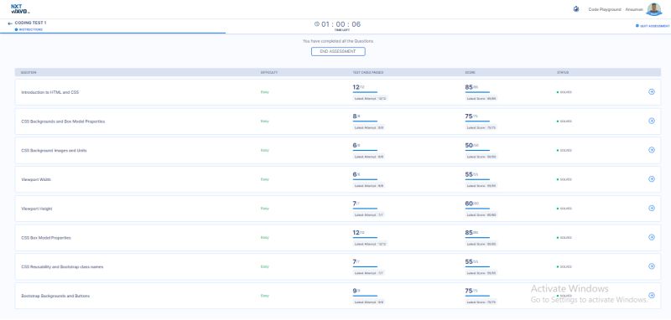Screen dimensions: 671x320
Task: Open Code Playground in the header
Action: pyautogui.click(x=605, y=9)
